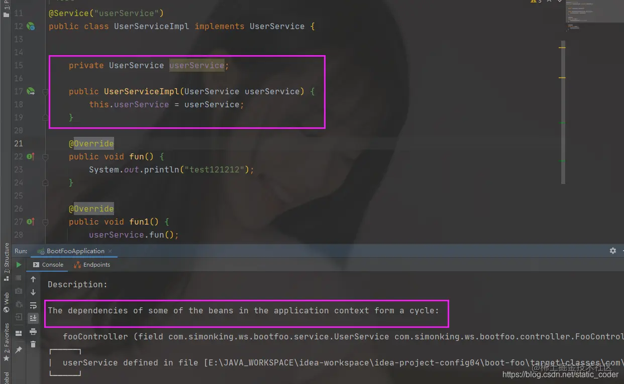Viewport: 624px width, 384px height.
Task: Pin the Run tab
Action: (19, 349)
